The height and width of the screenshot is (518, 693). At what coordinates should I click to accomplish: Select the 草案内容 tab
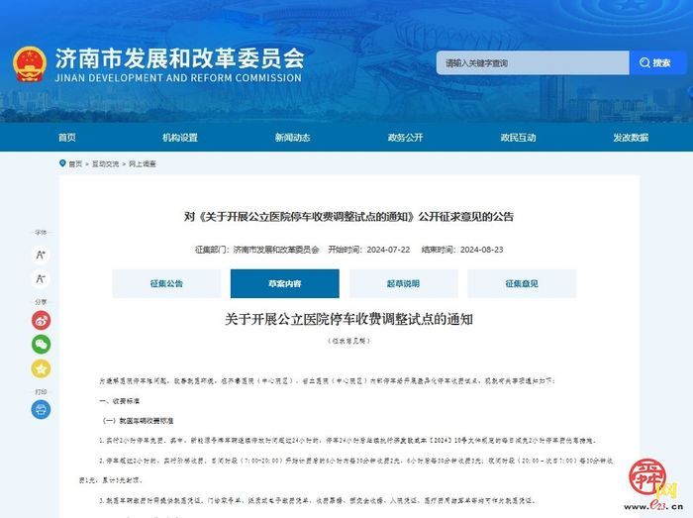pyautogui.click(x=285, y=283)
